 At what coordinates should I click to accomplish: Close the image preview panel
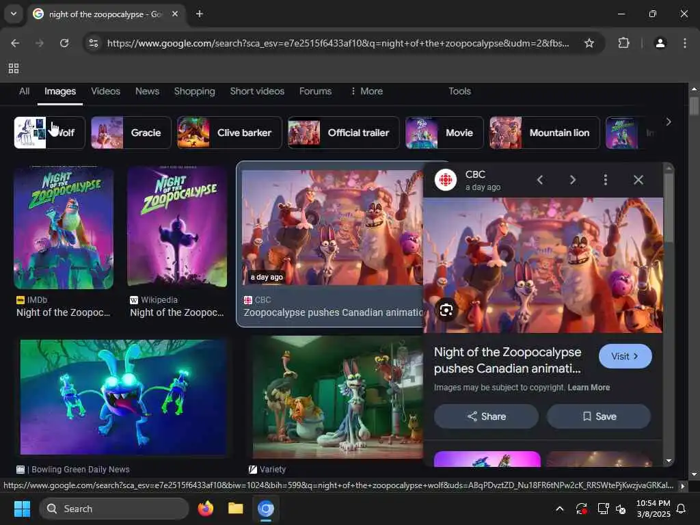[x=638, y=180]
